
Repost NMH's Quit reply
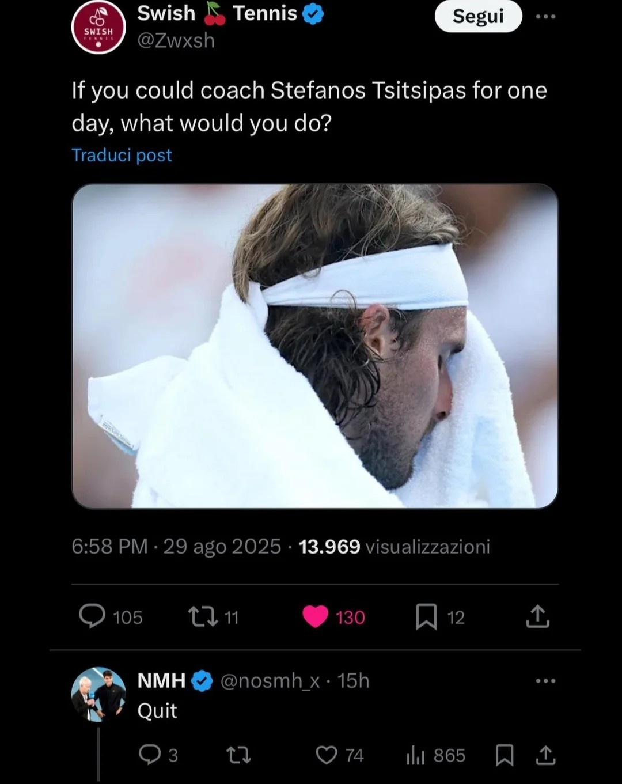pyautogui.click(x=238, y=755)
